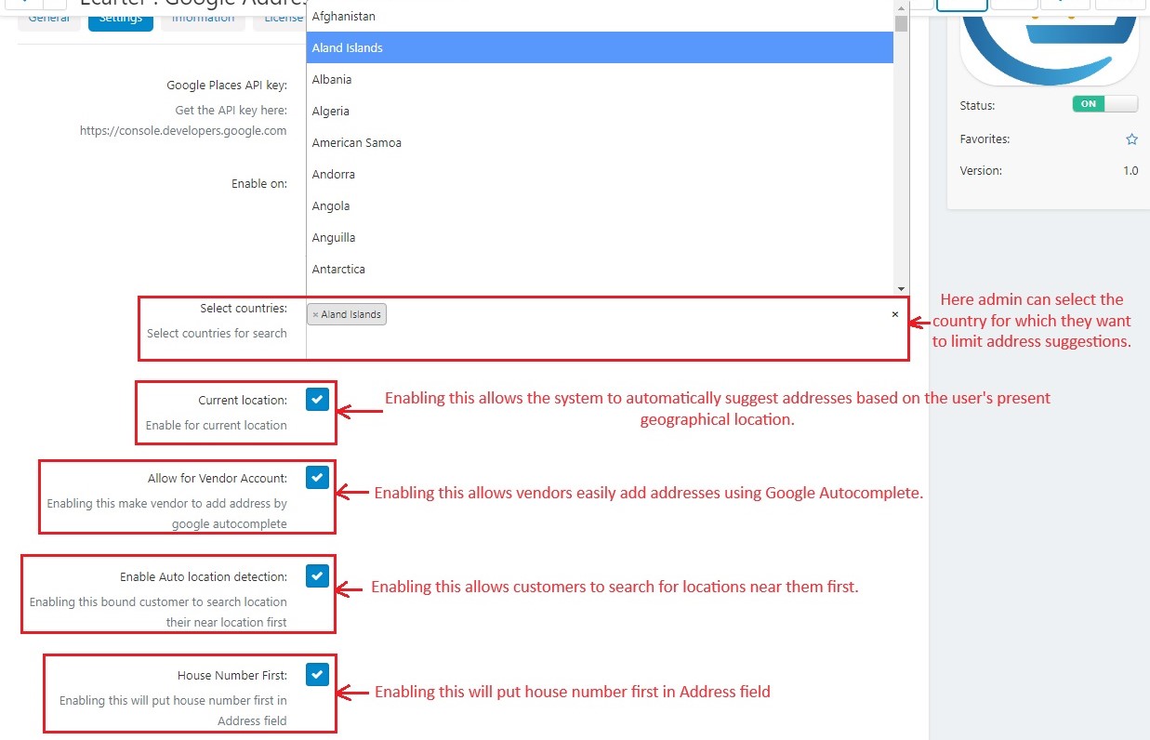Click the Current location label
This screenshot has width=1150, height=740.
pos(243,401)
